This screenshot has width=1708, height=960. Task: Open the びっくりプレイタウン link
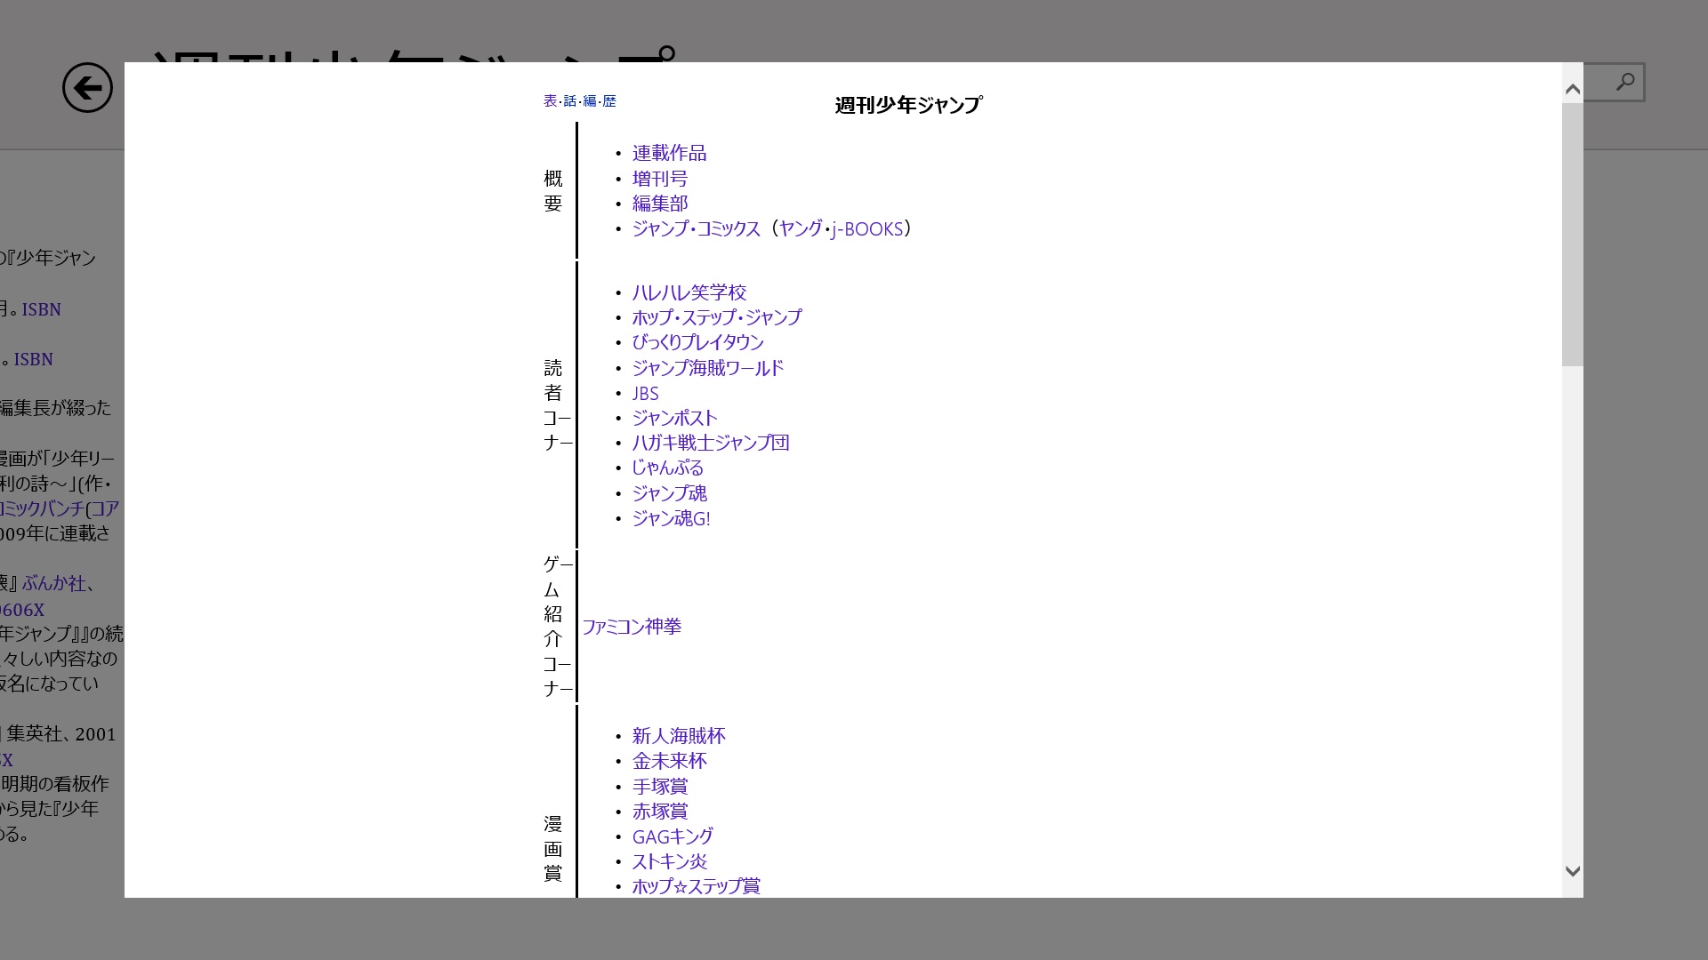point(698,342)
